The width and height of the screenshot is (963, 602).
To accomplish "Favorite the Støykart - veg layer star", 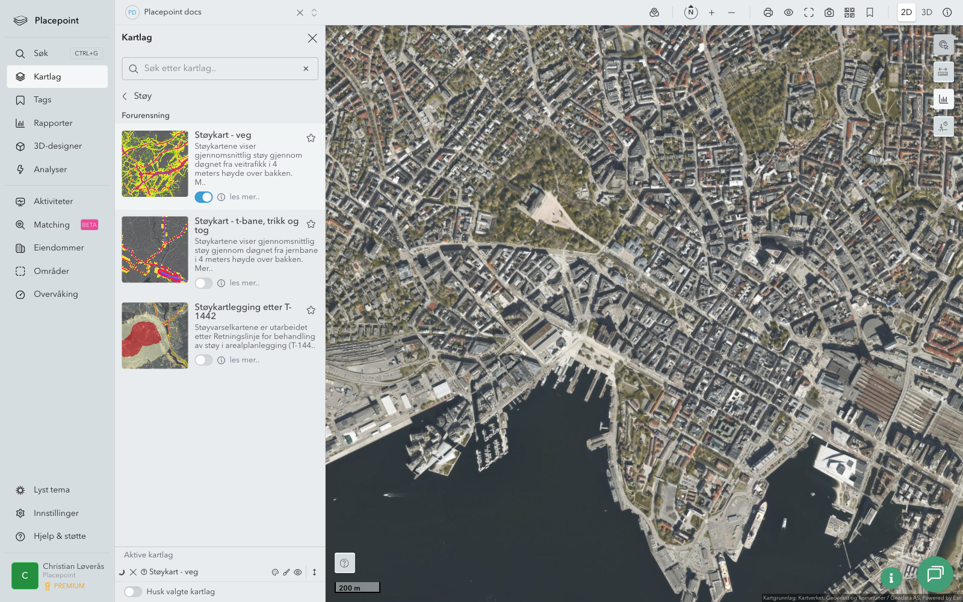I will click(x=311, y=138).
